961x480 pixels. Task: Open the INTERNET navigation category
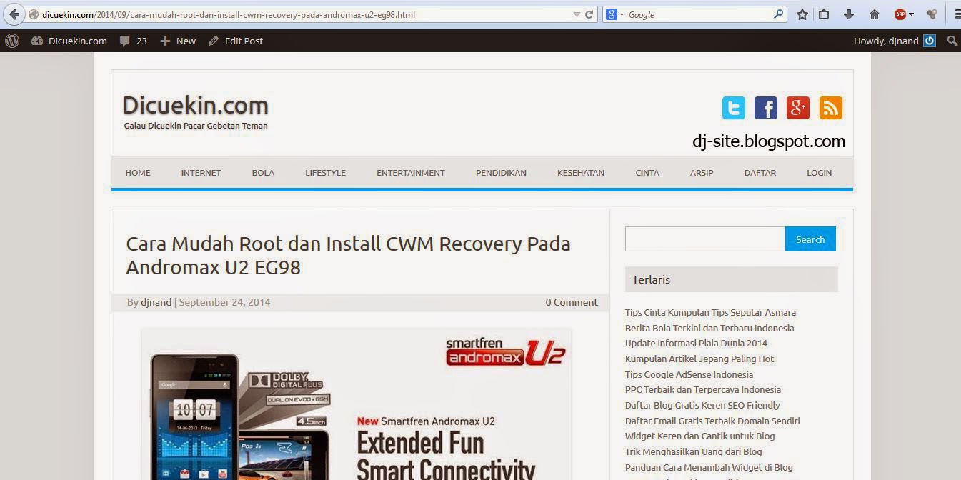pyautogui.click(x=201, y=173)
